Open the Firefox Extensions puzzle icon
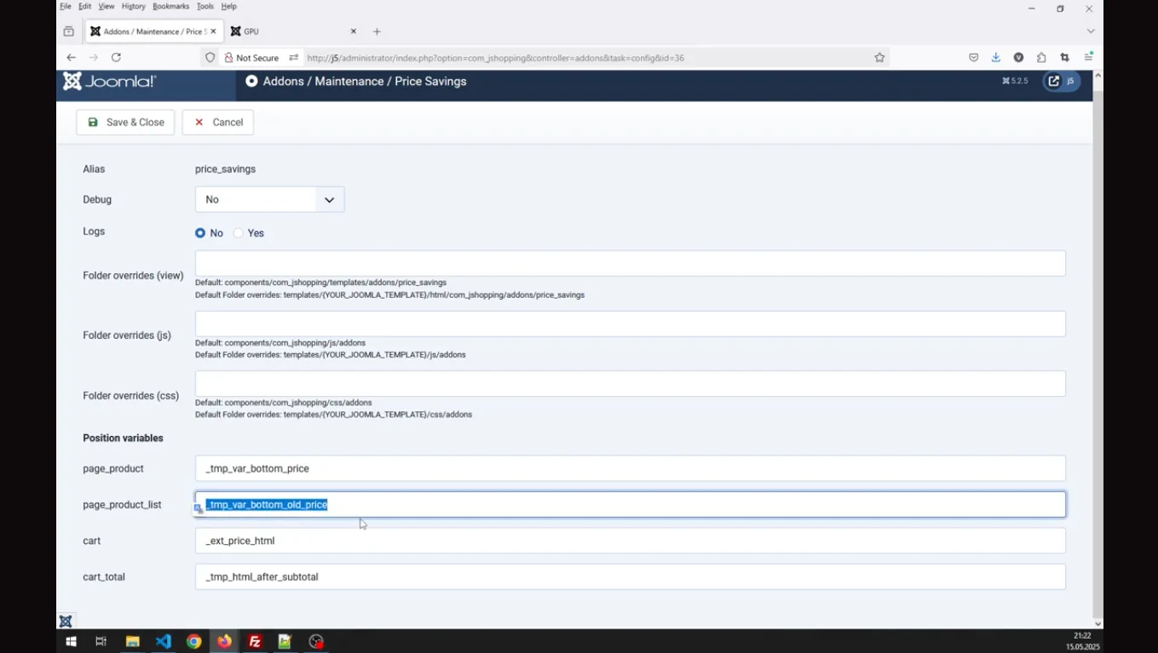The width and height of the screenshot is (1158, 653). click(x=1041, y=58)
